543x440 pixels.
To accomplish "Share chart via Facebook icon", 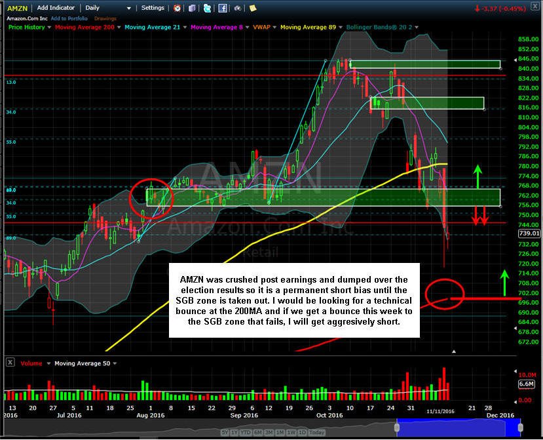I will [x=223, y=9].
